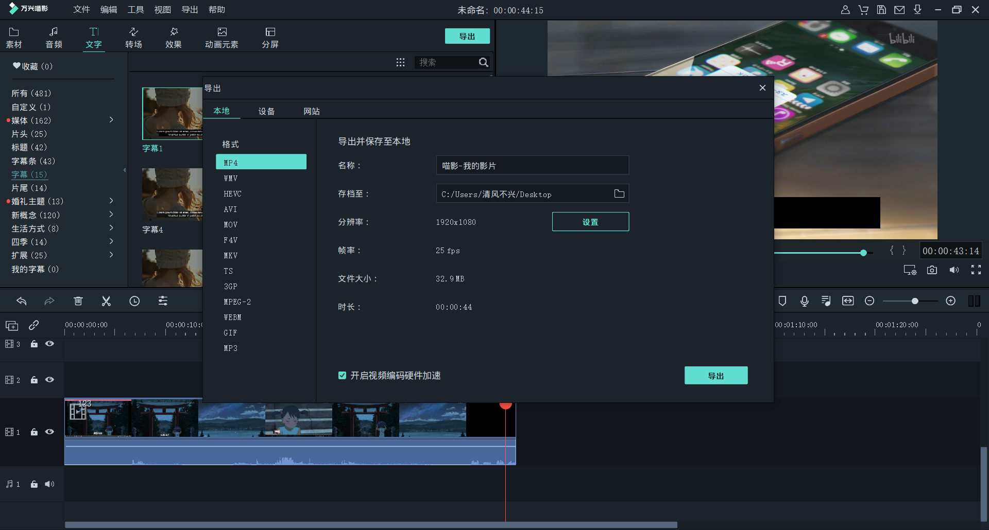The height and width of the screenshot is (530, 989).
Task: Mute audio track 1 speaker icon
Action: click(x=49, y=484)
